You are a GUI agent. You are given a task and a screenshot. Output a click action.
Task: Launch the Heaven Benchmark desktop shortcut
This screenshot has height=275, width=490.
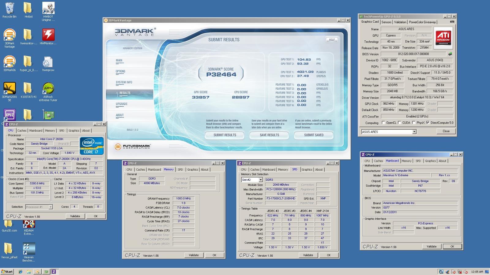coord(29,252)
